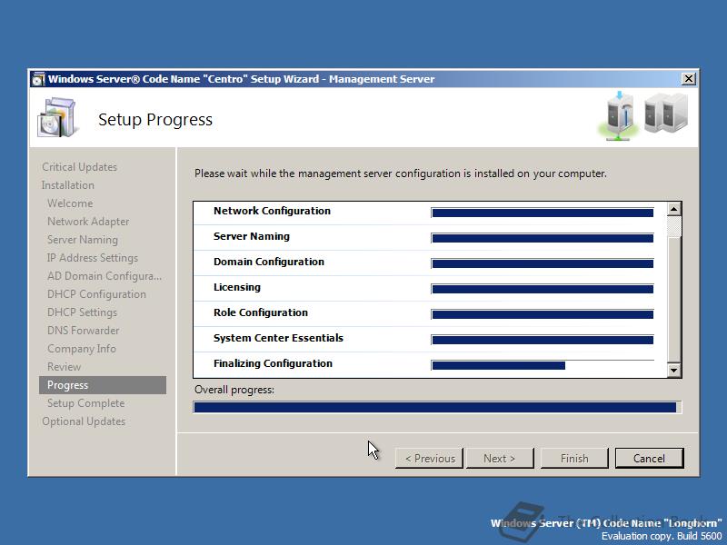Click the Server Naming row label in the list

(252, 236)
